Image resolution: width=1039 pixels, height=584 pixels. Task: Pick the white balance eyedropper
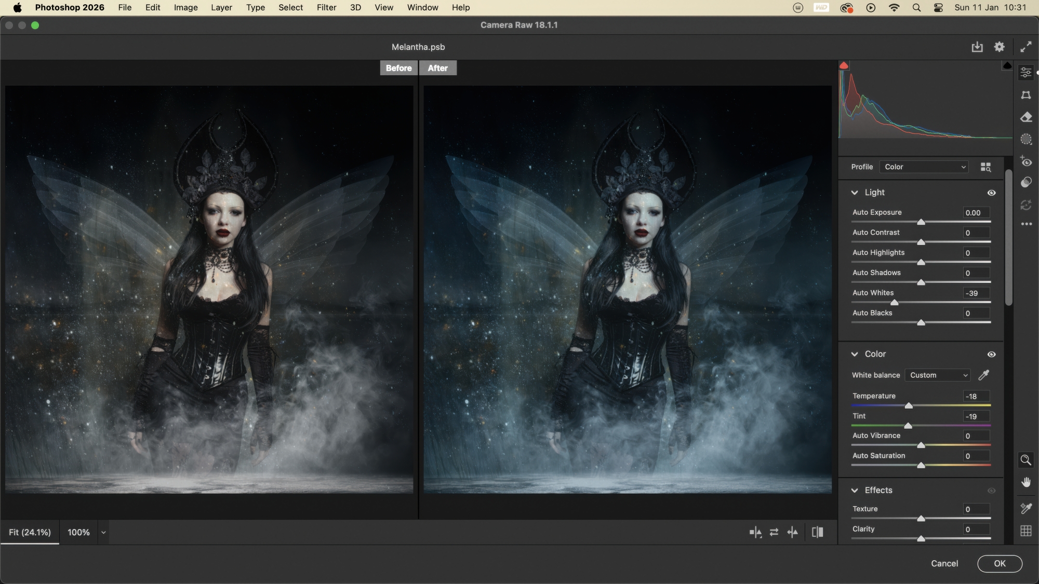[984, 375]
